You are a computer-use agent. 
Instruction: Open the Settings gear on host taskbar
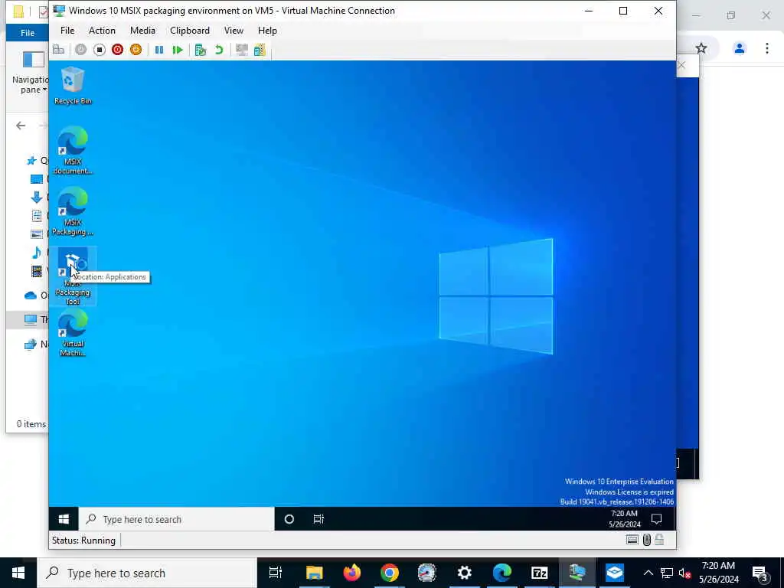pos(465,573)
